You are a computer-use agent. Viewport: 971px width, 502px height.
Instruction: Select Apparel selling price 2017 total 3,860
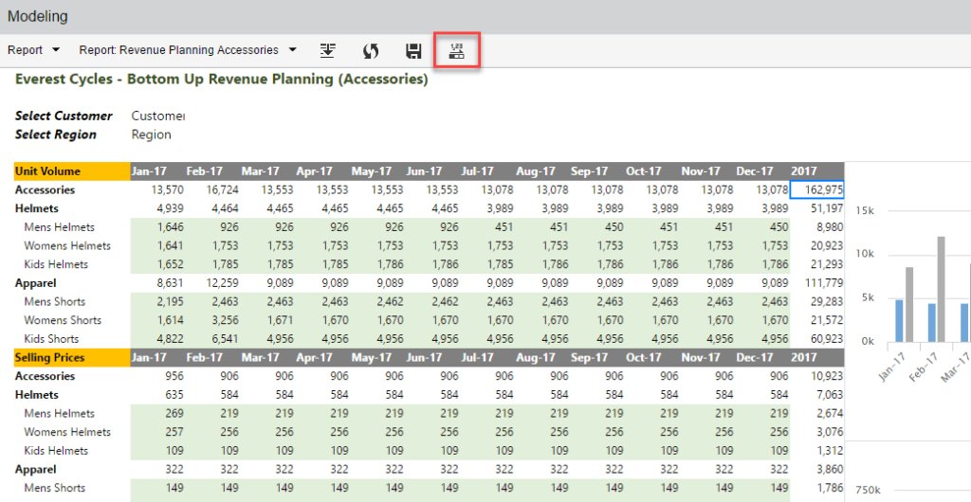tap(816, 469)
